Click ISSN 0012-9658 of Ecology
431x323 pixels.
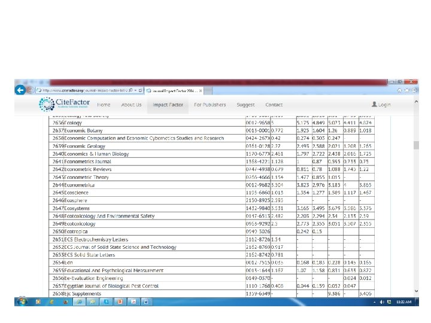[x=258, y=123]
